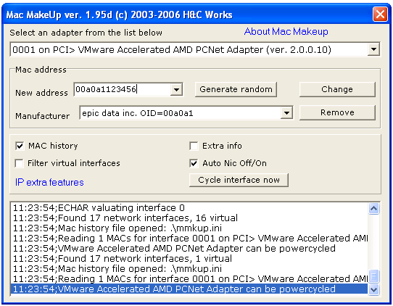Open the About Mac Makeup link
This screenshot has height=306, width=393.
pos(286,32)
